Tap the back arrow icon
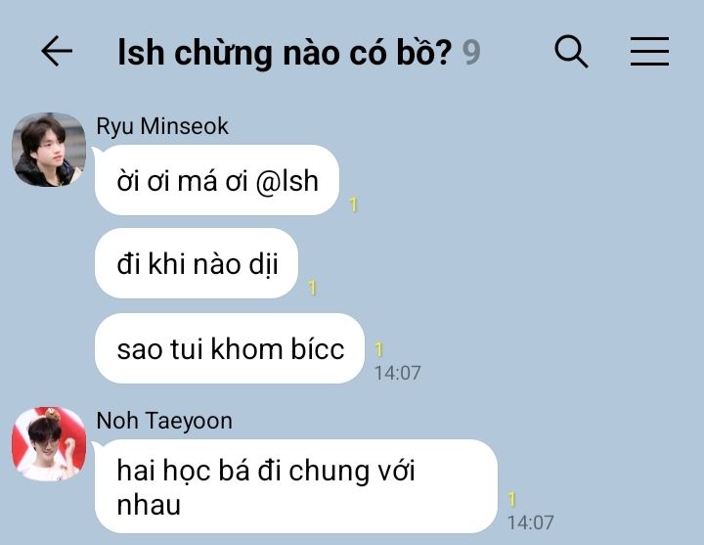The height and width of the screenshot is (545, 704). (57, 51)
